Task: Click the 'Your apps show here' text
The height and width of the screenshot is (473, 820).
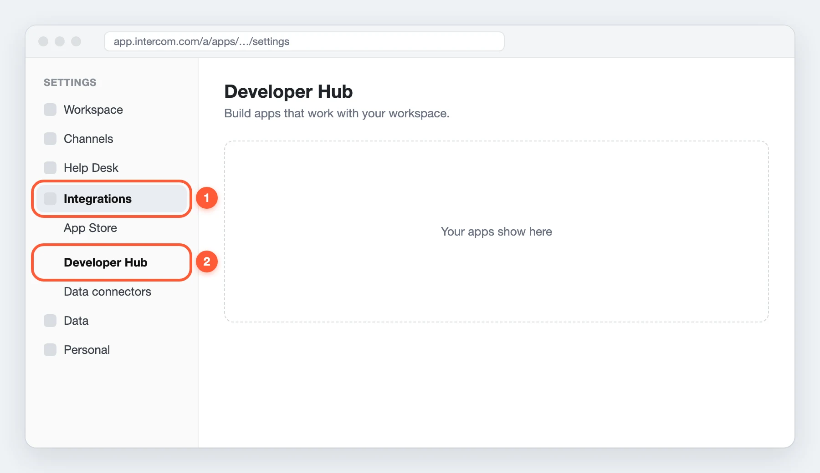Action: [496, 231]
